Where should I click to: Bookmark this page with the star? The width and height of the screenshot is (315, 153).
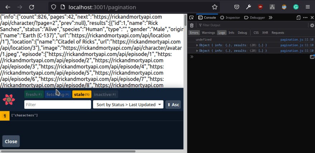214,7
